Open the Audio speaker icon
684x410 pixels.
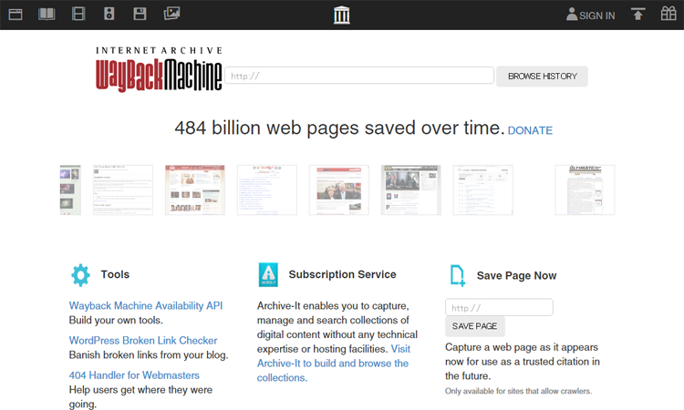coord(109,14)
